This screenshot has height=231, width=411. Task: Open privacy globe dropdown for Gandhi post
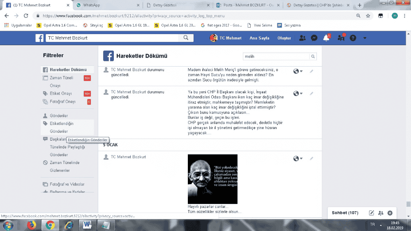(x=298, y=159)
